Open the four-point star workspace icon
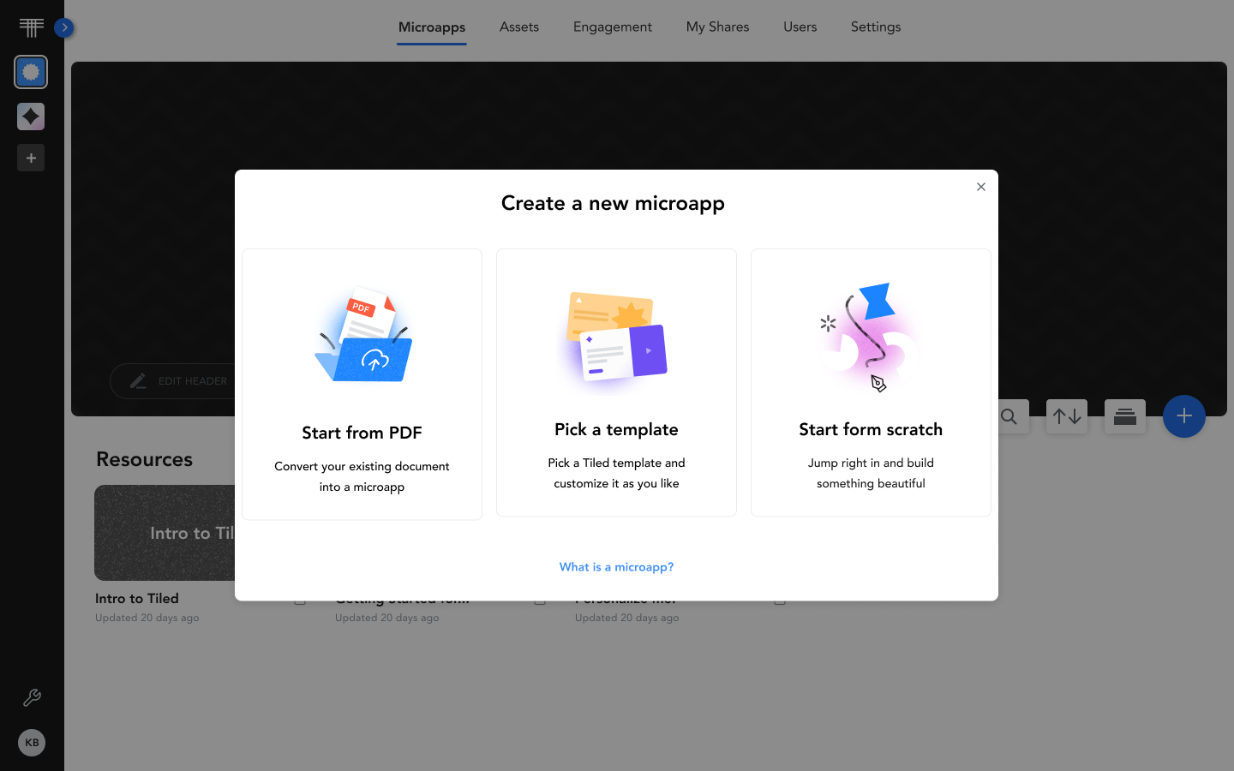The image size is (1234, 771). click(x=31, y=117)
